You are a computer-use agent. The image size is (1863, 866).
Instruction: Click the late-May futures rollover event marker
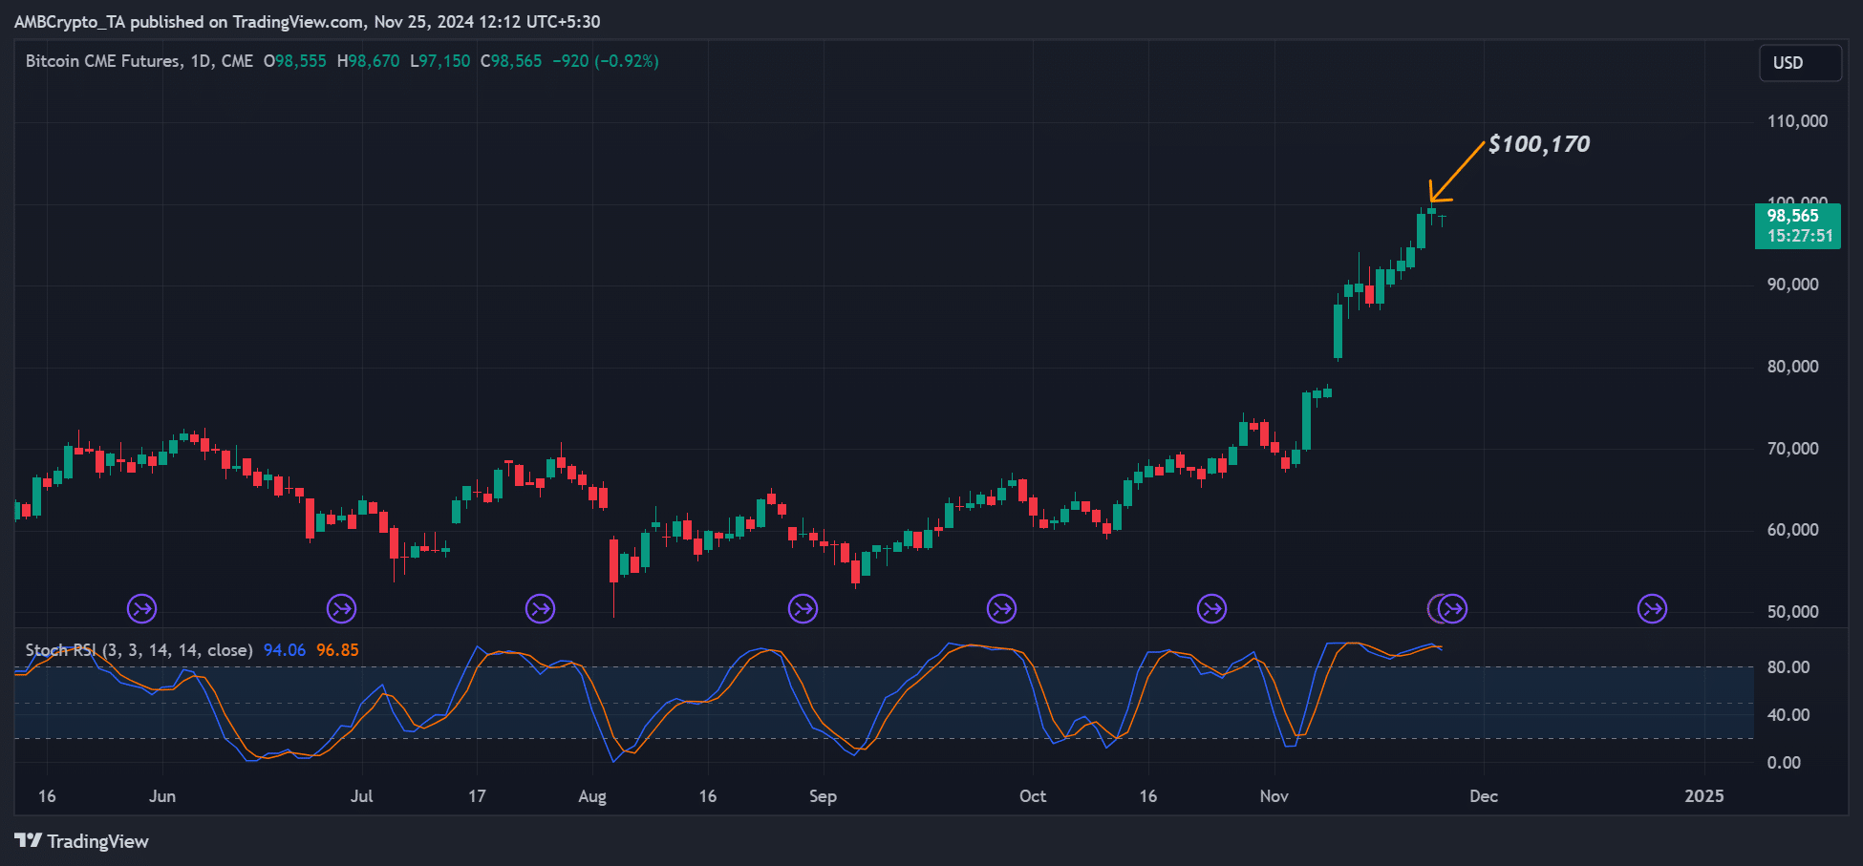141,608
